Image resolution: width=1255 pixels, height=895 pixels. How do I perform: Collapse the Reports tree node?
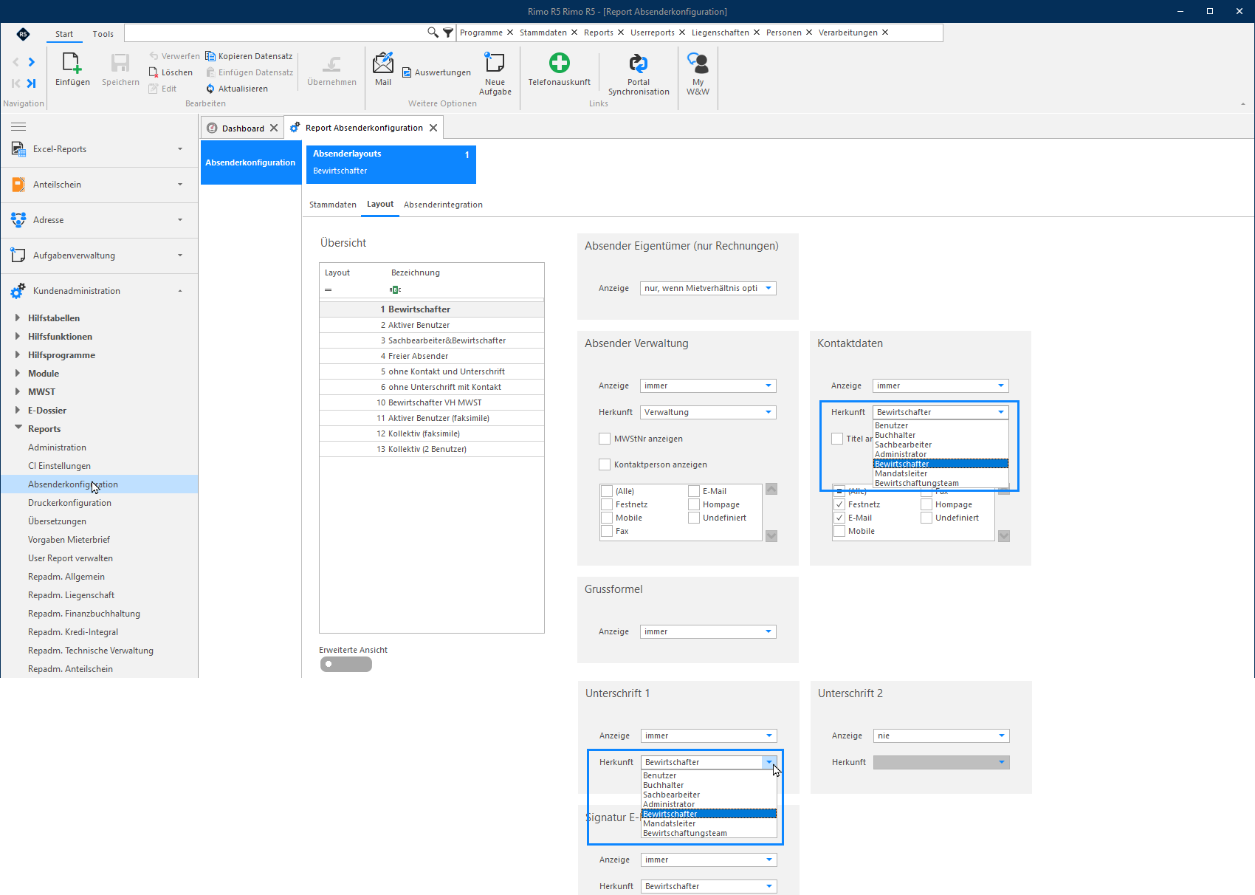[x=18, y=428]
